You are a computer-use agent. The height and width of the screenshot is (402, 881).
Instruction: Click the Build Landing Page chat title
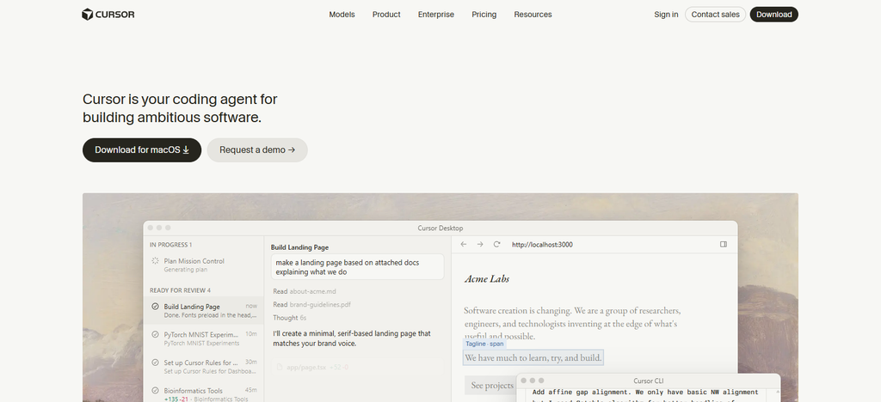pyautogui.click(x=299, y=247)
